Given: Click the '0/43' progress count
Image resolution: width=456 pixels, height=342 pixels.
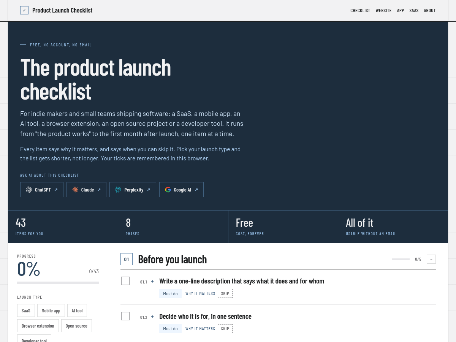Looking at the screenshot, I should pos(94,271).
